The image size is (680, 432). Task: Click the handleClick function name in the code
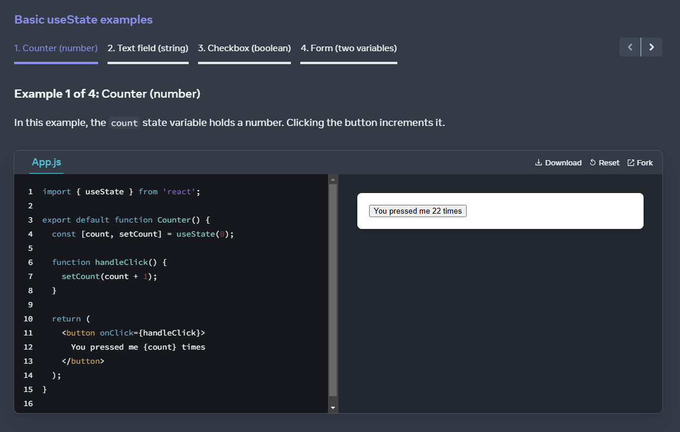coord(122,262)
